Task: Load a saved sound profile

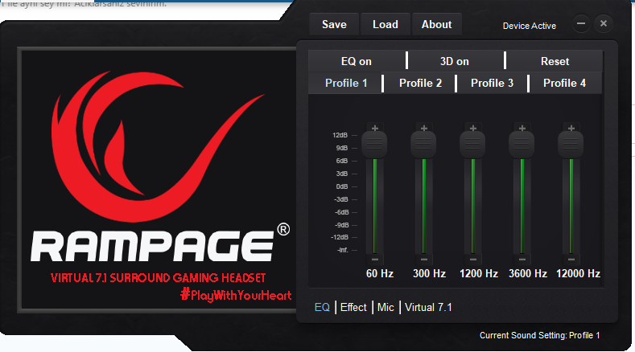Action: (386, 24)
